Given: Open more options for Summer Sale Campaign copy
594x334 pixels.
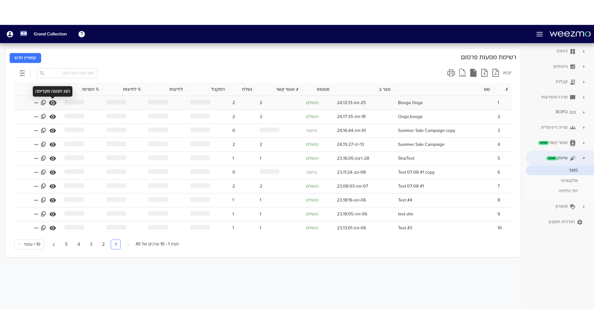Looking at the screenshot, I should pyautogui.click(x=36, y=131).
